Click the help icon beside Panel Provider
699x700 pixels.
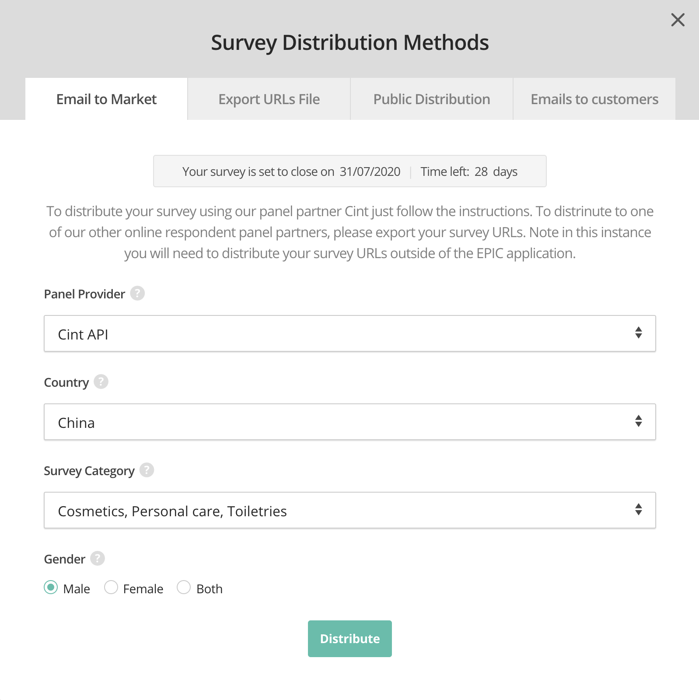click(x=137, y=293)
